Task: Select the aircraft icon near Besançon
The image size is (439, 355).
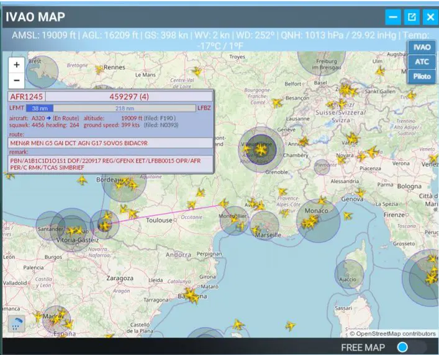Action: tap(277, 103)
